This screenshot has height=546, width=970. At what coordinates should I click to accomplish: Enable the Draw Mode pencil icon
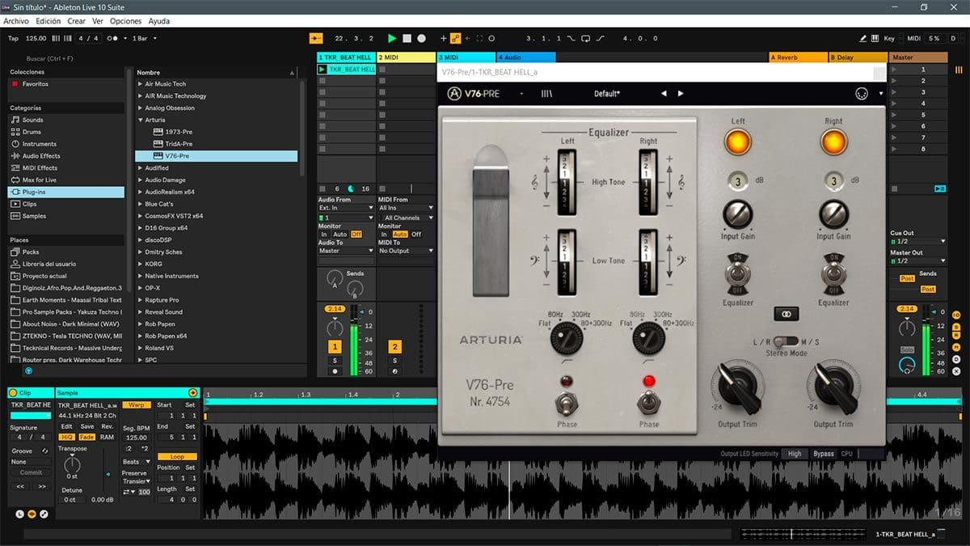click(x=863, y=38)
